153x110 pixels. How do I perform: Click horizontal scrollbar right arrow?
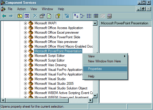[90, 100]
